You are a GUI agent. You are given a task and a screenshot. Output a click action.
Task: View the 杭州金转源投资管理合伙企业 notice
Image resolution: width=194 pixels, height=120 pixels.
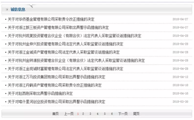76,61
